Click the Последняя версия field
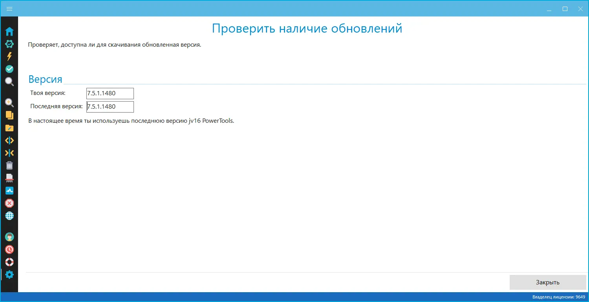 (110, 107)
